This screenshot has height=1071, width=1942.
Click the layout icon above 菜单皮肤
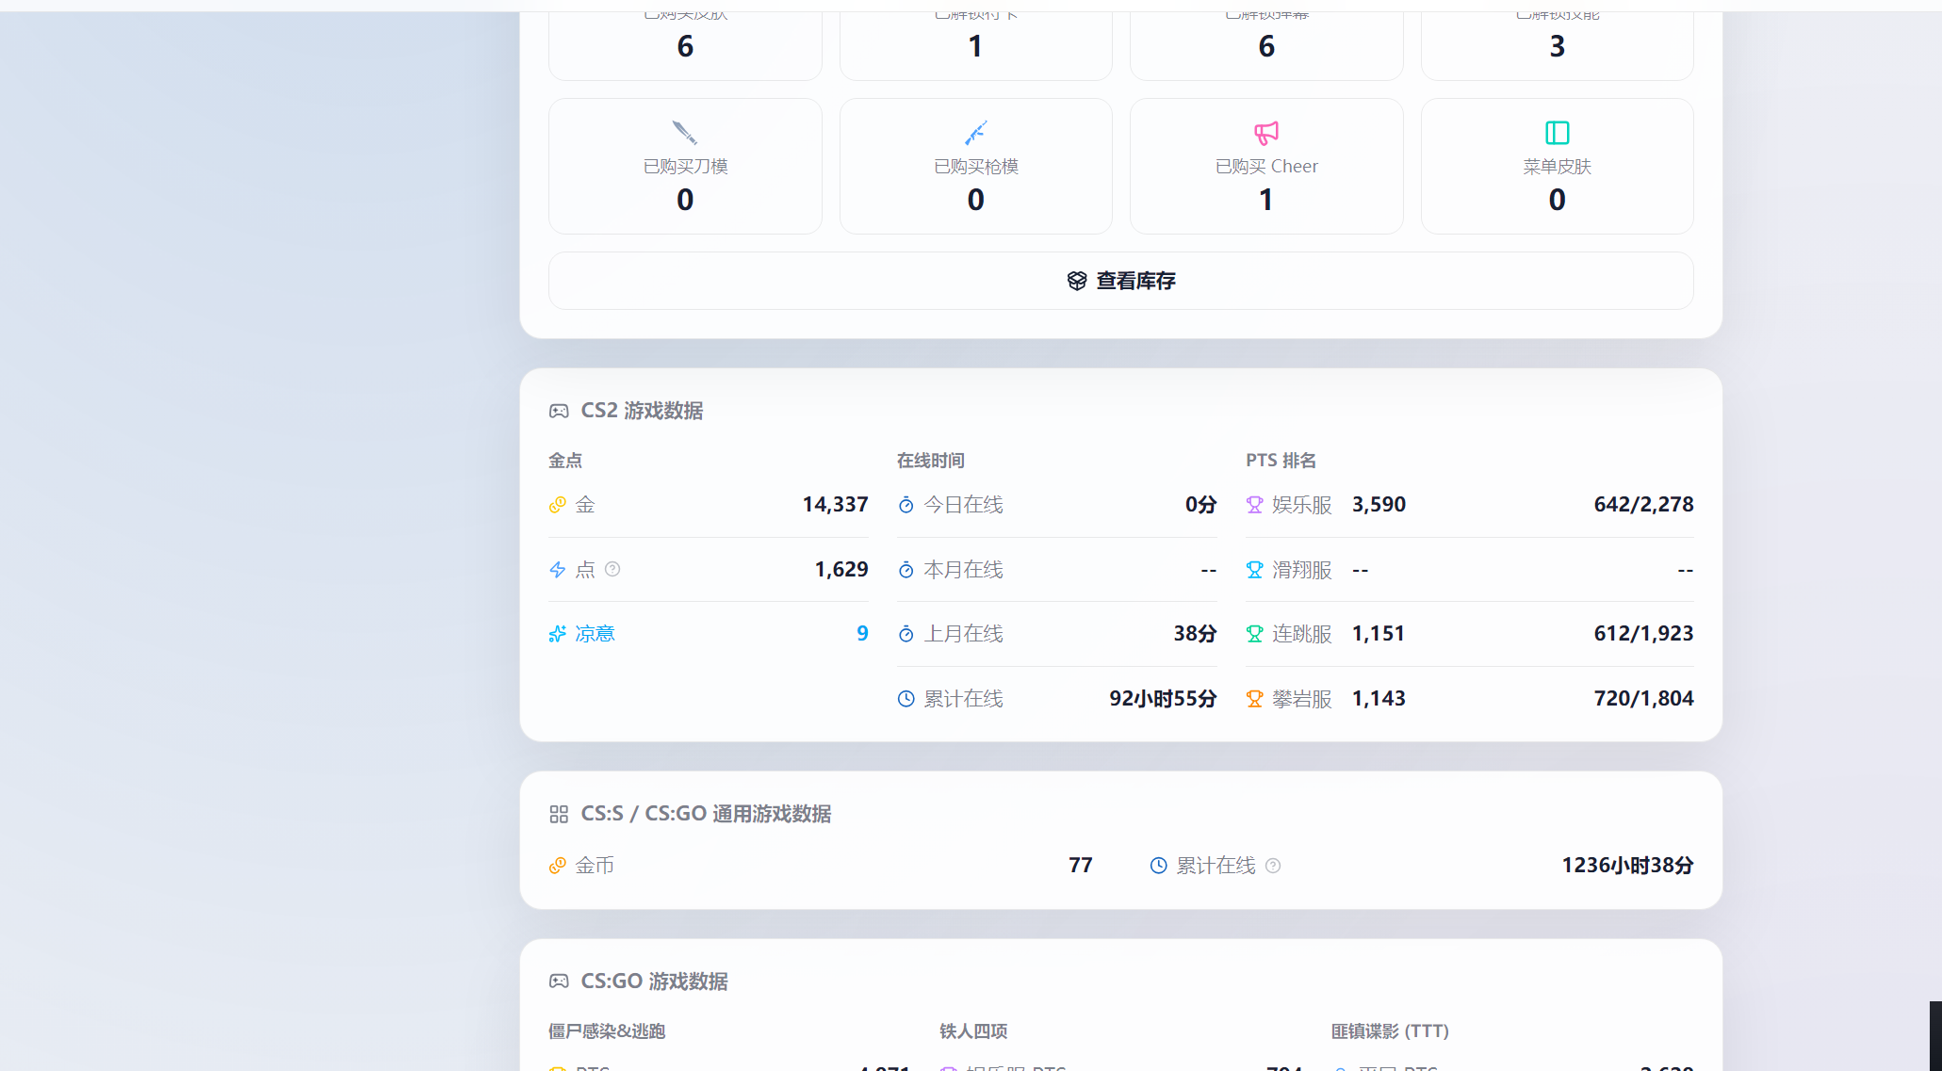1557,133
